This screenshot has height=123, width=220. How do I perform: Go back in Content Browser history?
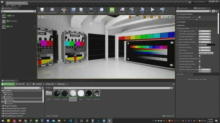[27, 84]
